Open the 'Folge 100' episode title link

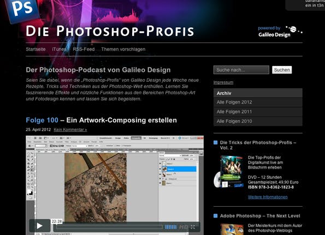[x=42, y=120]
